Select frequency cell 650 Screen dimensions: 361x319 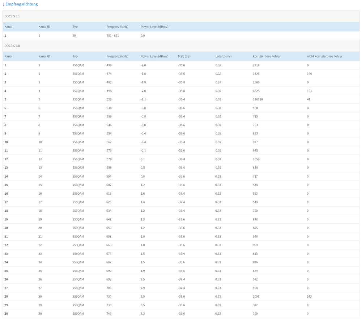[x=109, y=228]
